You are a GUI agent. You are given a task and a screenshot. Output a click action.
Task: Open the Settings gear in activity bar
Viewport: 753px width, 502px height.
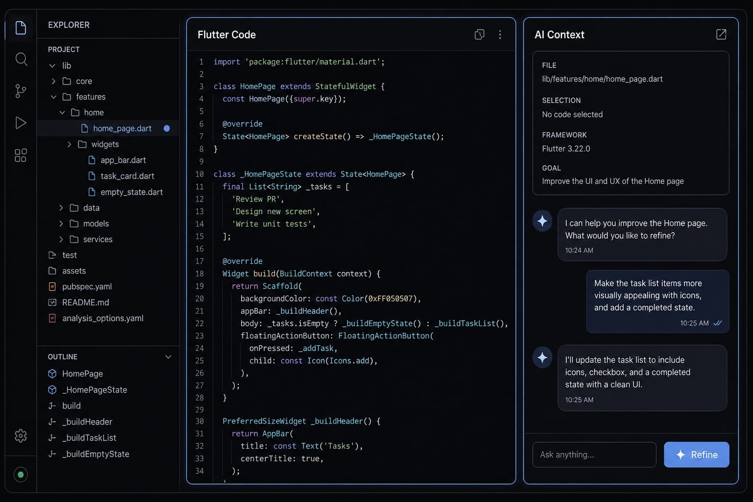click(x=21, y=435)
